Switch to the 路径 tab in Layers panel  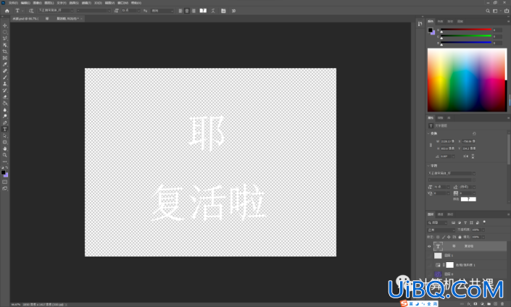click(450, 214)
